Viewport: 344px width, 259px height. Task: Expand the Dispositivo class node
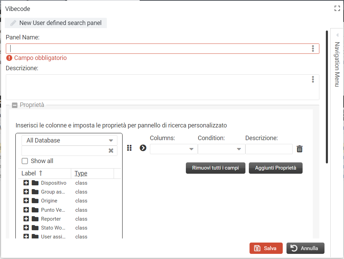[26, 183]
